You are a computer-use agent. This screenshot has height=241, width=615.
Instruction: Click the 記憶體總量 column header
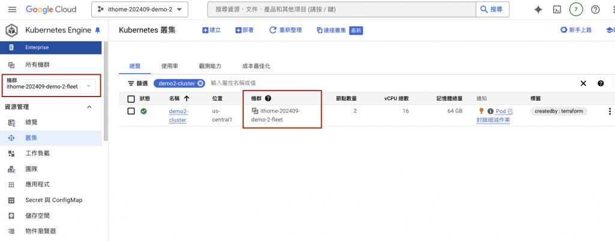click(x=449, y=99)
